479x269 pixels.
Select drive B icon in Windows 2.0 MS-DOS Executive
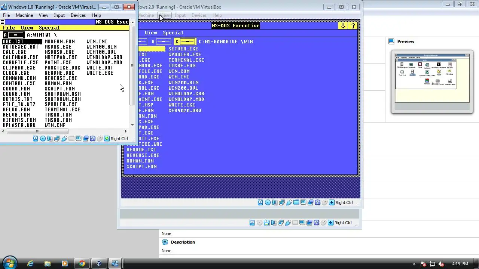point(161,41)
